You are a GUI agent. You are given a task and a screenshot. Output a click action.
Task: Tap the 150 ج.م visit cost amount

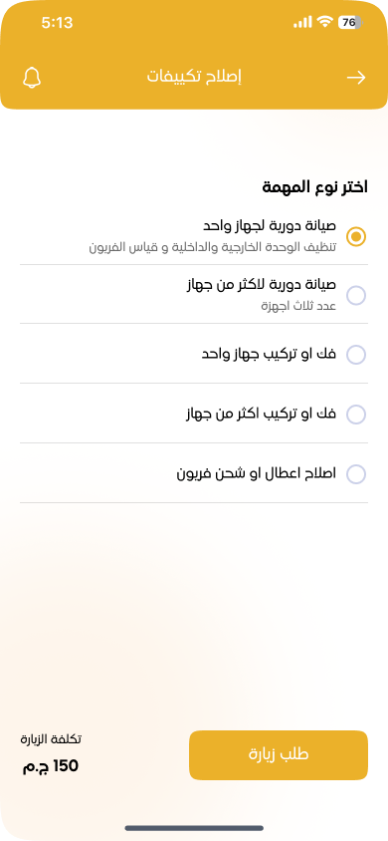click(x=51, y=766)
